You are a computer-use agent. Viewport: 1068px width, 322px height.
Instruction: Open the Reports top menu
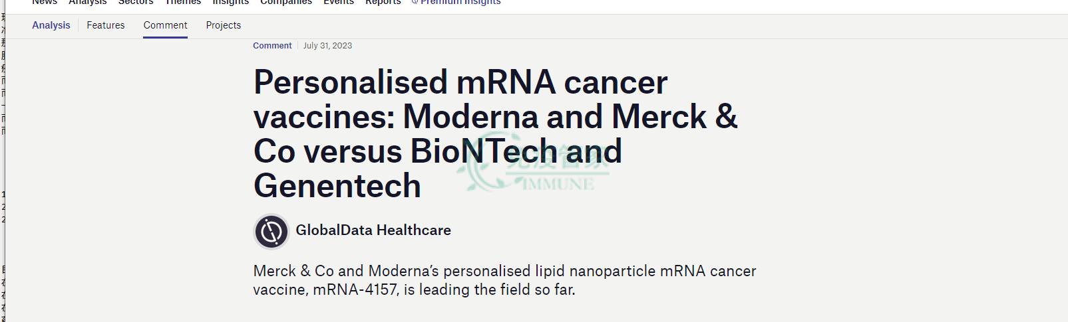coord(383,2)
